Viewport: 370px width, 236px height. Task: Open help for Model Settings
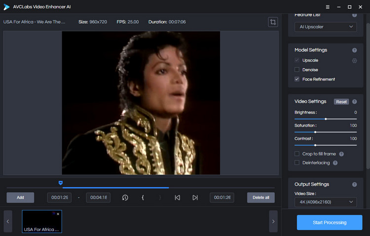(354, 50)
